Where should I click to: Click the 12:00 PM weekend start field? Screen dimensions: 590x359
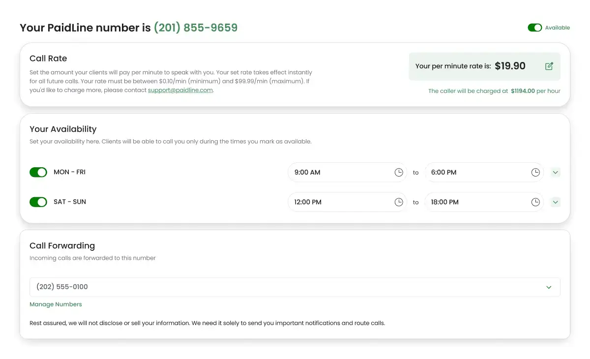pos(339,202)
